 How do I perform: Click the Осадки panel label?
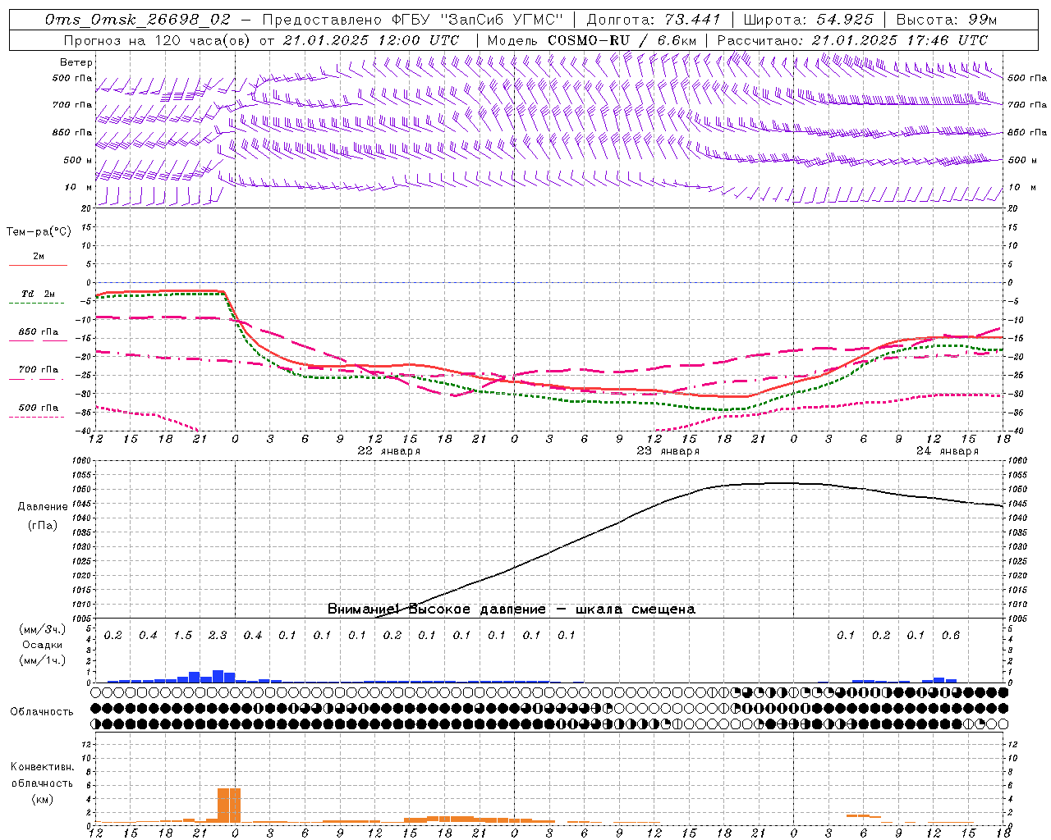click(43, 645)
